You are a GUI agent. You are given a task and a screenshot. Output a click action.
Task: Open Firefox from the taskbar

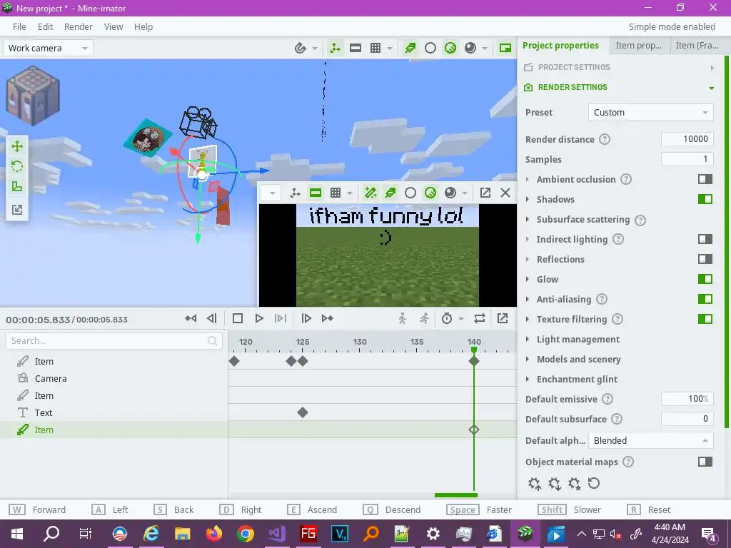[214, 533]
